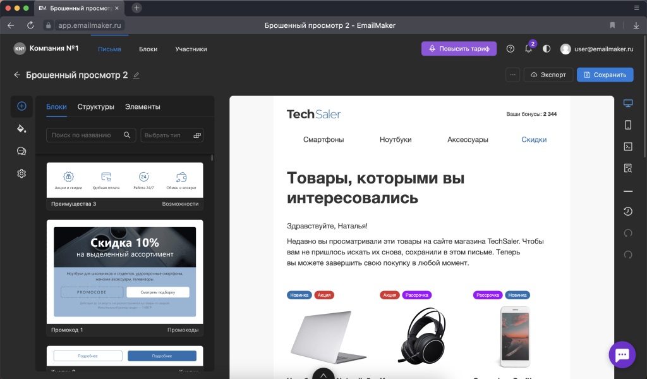Open the Участники section
This screenshot has width=647, height=379.
[191, 49]
